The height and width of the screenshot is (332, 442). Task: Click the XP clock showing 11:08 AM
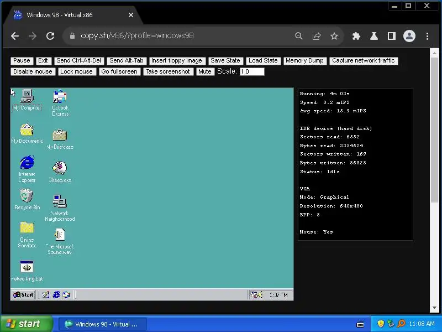click(x=422, y=324)
